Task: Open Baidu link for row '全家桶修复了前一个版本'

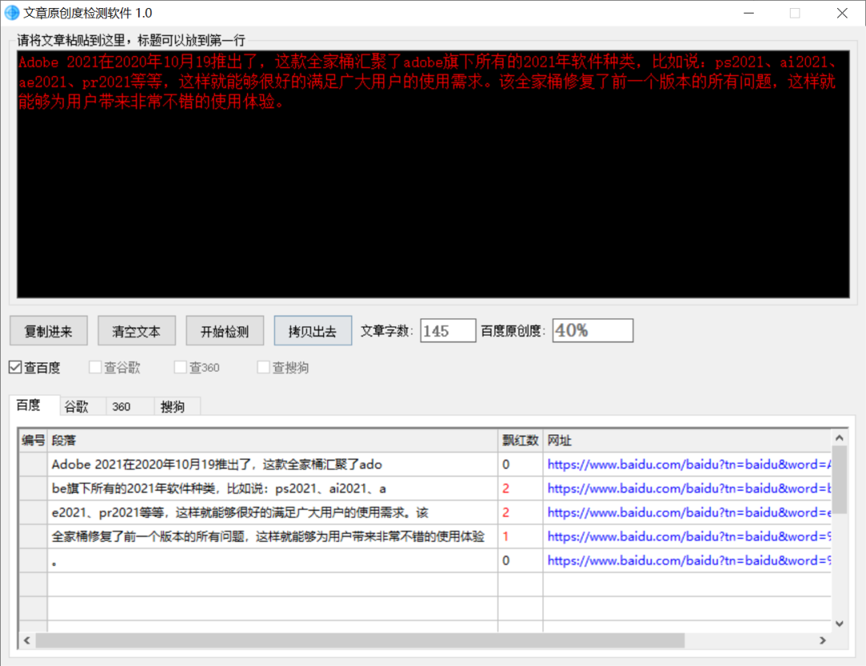Action: pos(689,536)
